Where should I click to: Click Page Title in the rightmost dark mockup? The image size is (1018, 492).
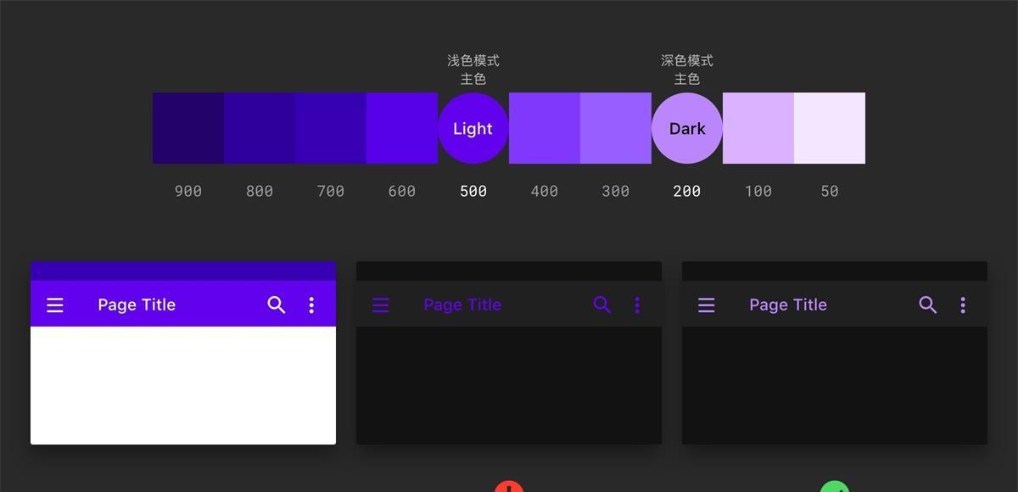click(x=788, y=305)
